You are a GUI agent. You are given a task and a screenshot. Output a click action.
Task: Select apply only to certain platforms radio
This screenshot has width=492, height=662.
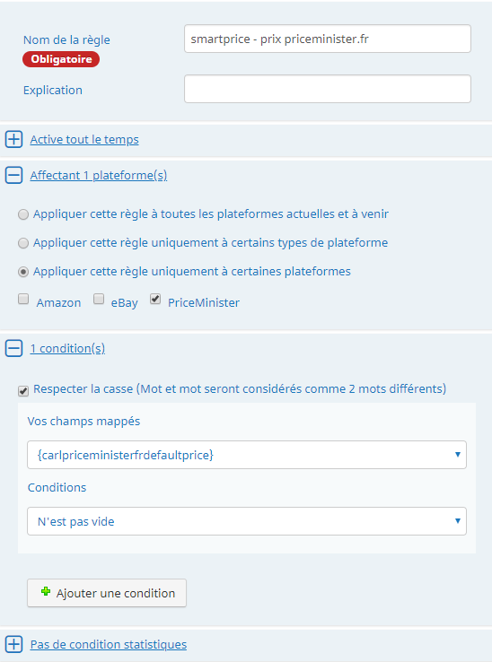pyautogui.click(x=23, y=272)
